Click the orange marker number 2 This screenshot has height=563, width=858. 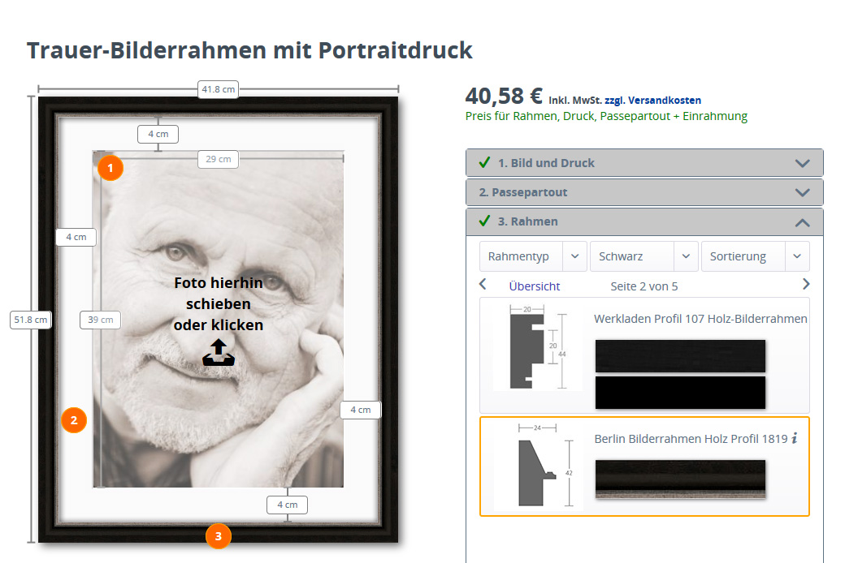(x=74, y=420)
